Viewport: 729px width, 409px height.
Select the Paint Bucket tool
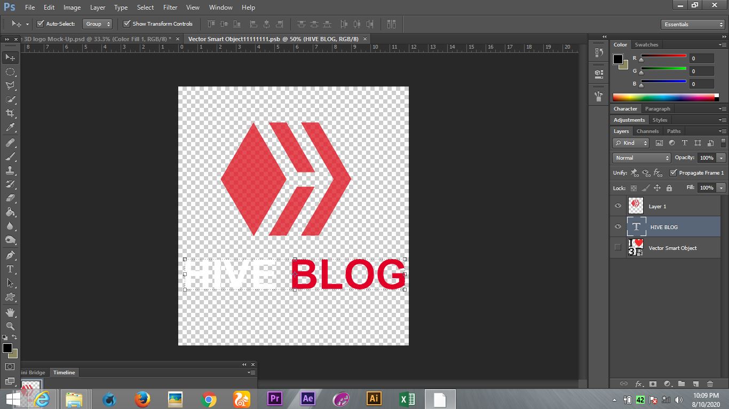10,212
